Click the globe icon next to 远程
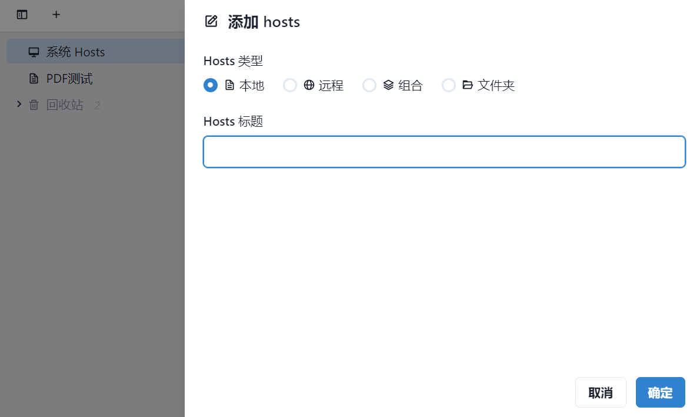This screenshot has height=417, width=700. (x=309, y=85)
